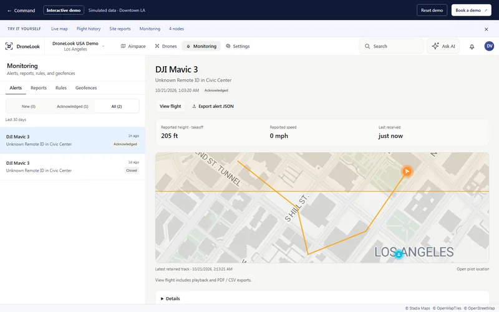The image size is (499, 312).
Task: Click the DJI Mavic 3 heading
Action: [x=177, y=69]
